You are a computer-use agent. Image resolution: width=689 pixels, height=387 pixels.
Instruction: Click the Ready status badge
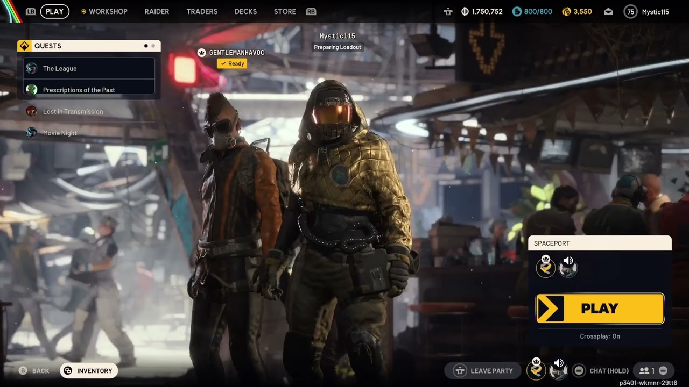click(x=232, y=63)
